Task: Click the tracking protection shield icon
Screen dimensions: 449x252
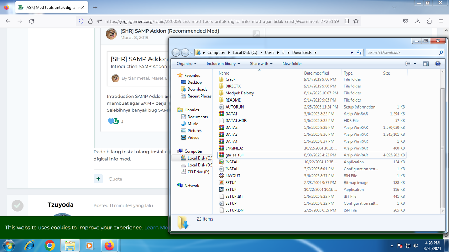Action: click(x=81, y=21)
